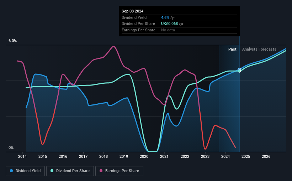Click the UK£0.068 dividend per share value
292x181 pixels.
(169, 24)
